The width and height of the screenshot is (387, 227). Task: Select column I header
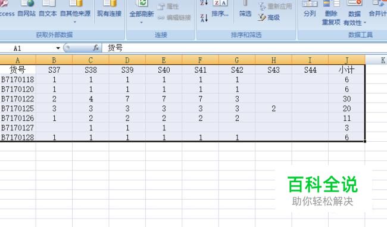click(310, 60)
